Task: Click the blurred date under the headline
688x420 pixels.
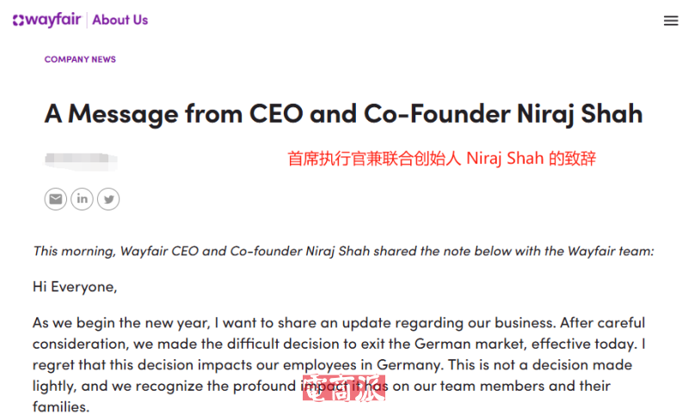Action: coord(81,159)
